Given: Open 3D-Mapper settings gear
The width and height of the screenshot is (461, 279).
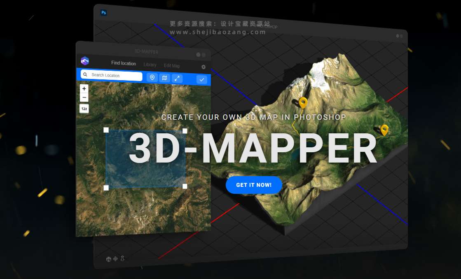Looking at the screenshot, I should (x=204, y=67).
